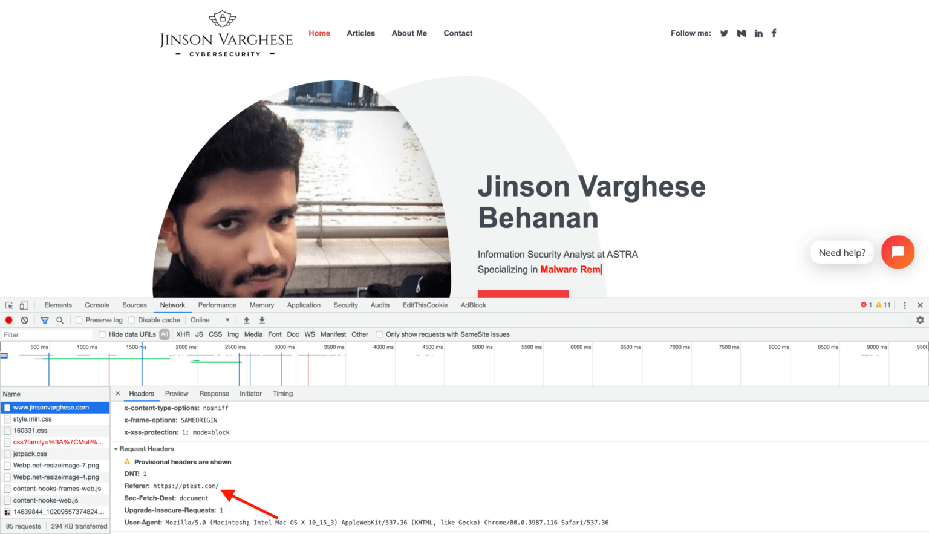Clear the network log

(24, 319)
